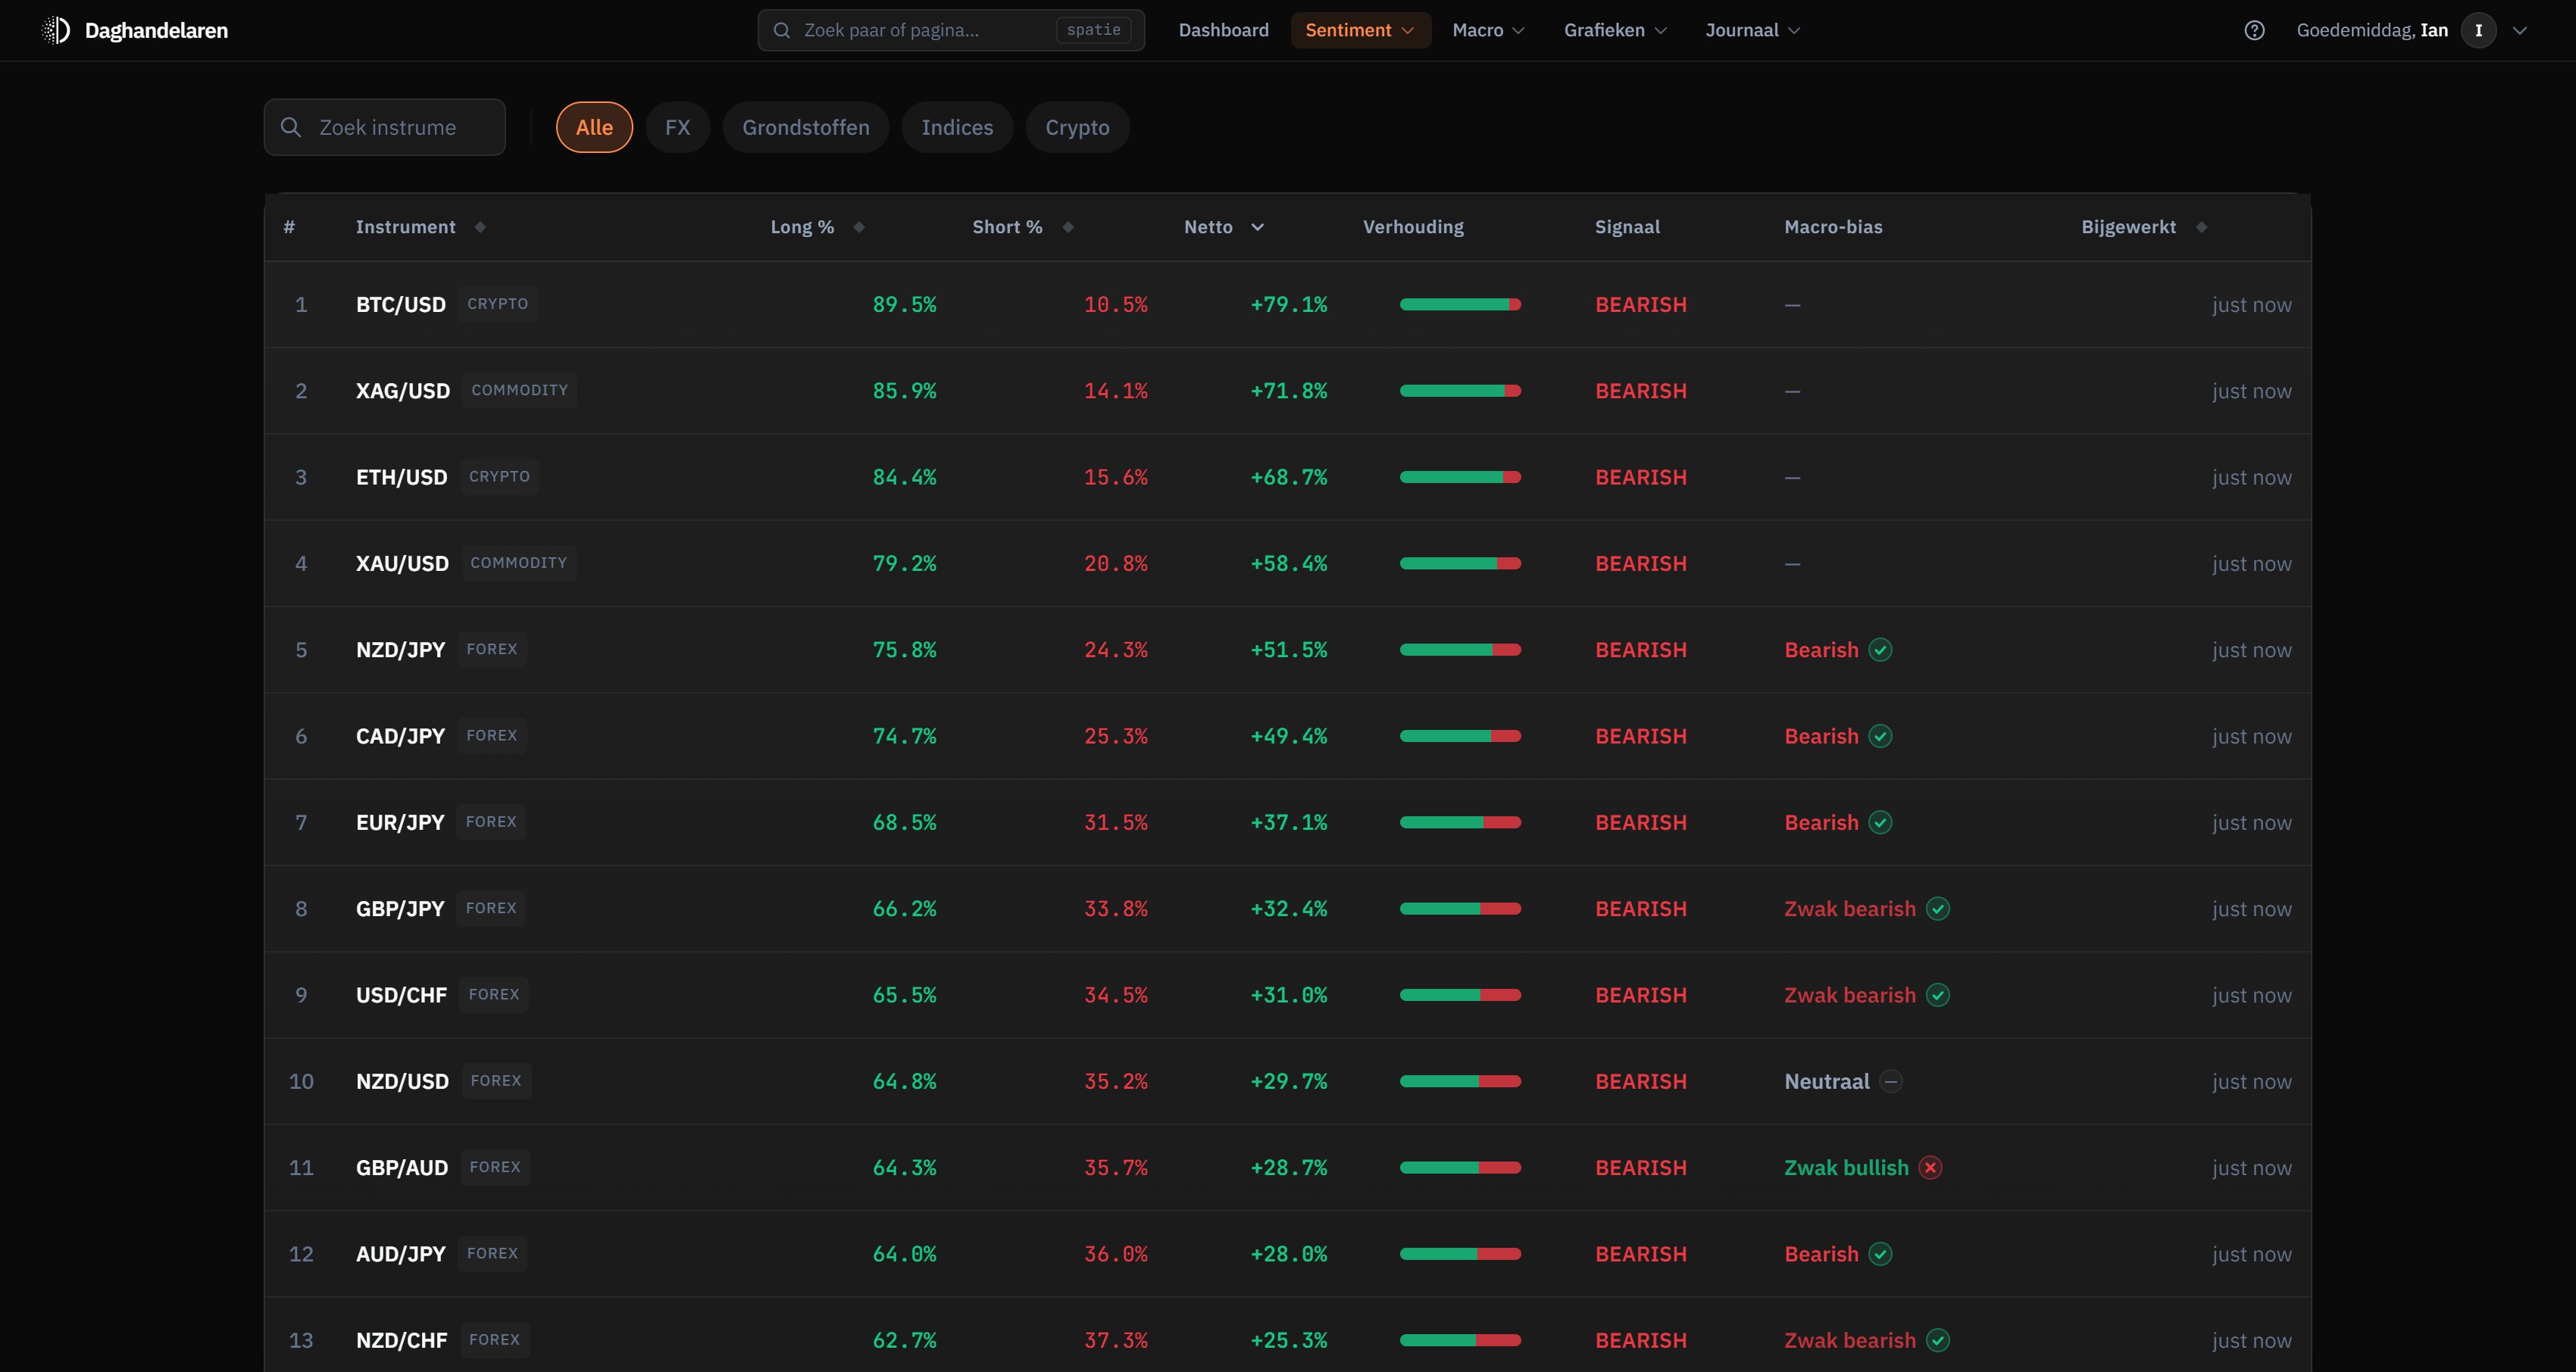Click the Daghandelaren logo icon
This screenshot has width=2576, height=1372.
[56, 30]
